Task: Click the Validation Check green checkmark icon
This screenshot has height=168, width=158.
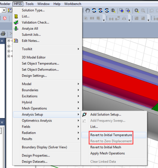Action: click(16, 23)
